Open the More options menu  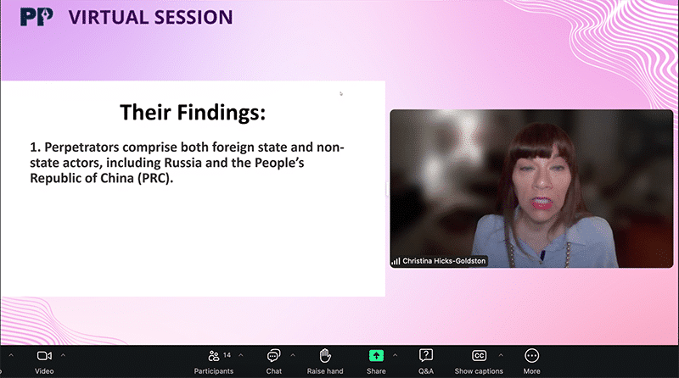[x=532, y=356]
